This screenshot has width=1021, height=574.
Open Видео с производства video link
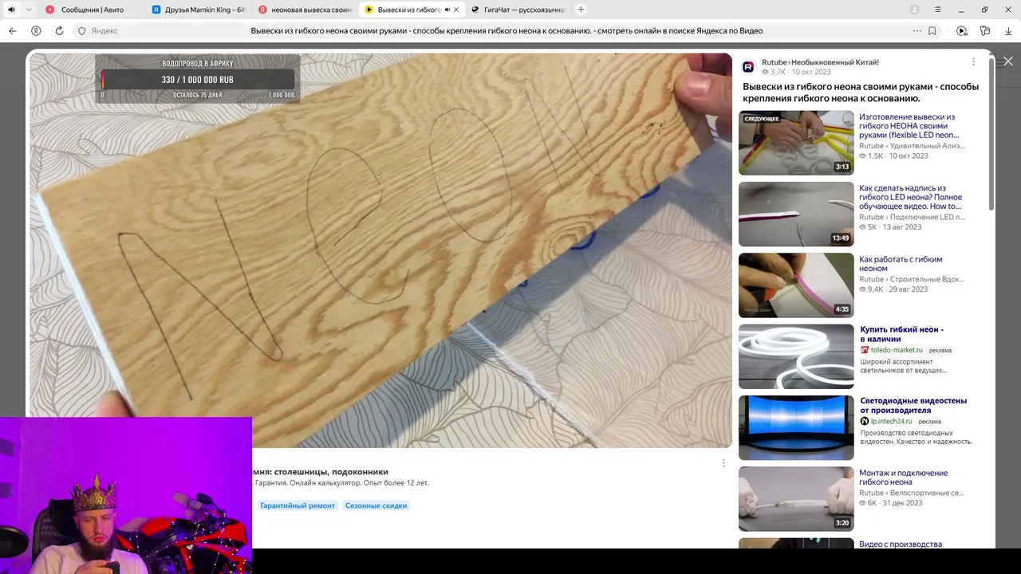(x=901, y=545)
